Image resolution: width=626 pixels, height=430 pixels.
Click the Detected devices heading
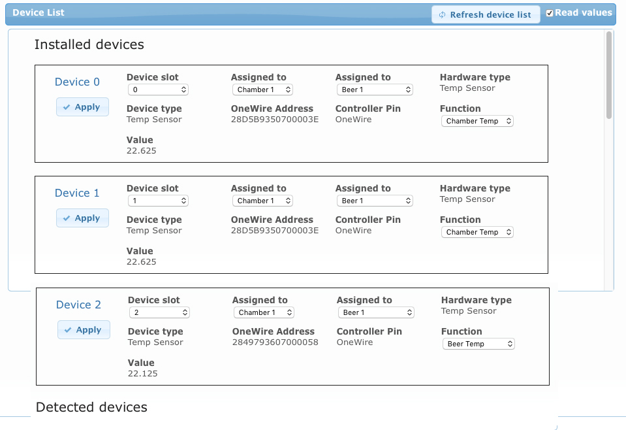click(91, 407)
